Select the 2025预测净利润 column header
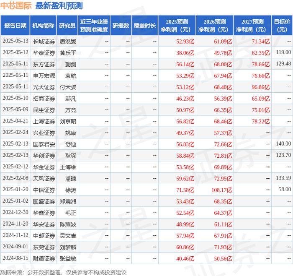Screen dimensions: 293x276 click(177, 26)
